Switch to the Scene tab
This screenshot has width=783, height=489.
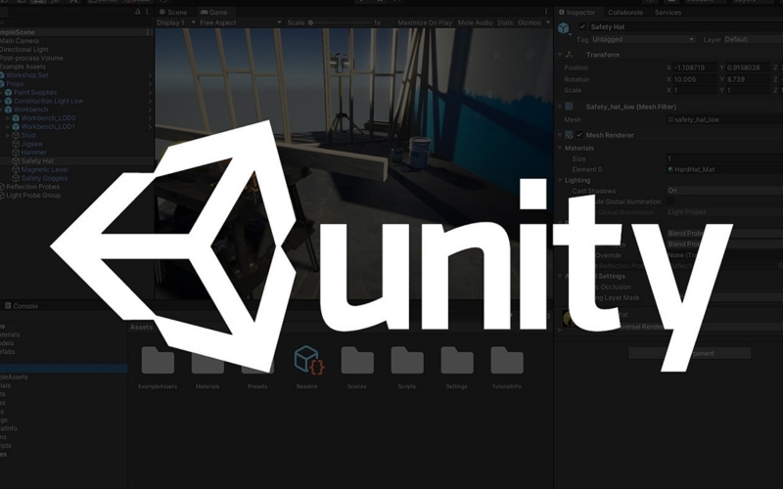(x=173, y=12)
